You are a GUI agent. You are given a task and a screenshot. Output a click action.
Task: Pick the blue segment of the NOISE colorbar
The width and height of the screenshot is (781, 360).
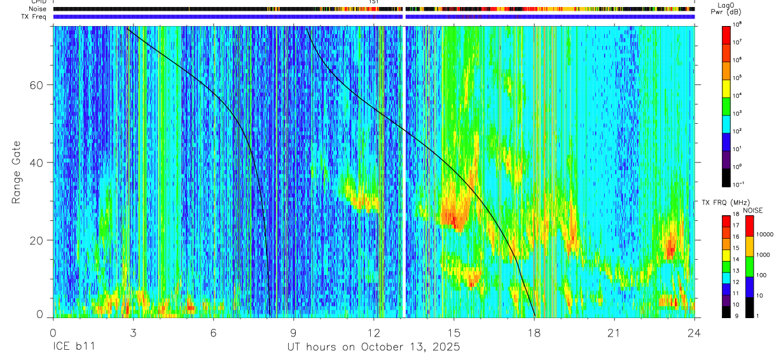[750, 286]
